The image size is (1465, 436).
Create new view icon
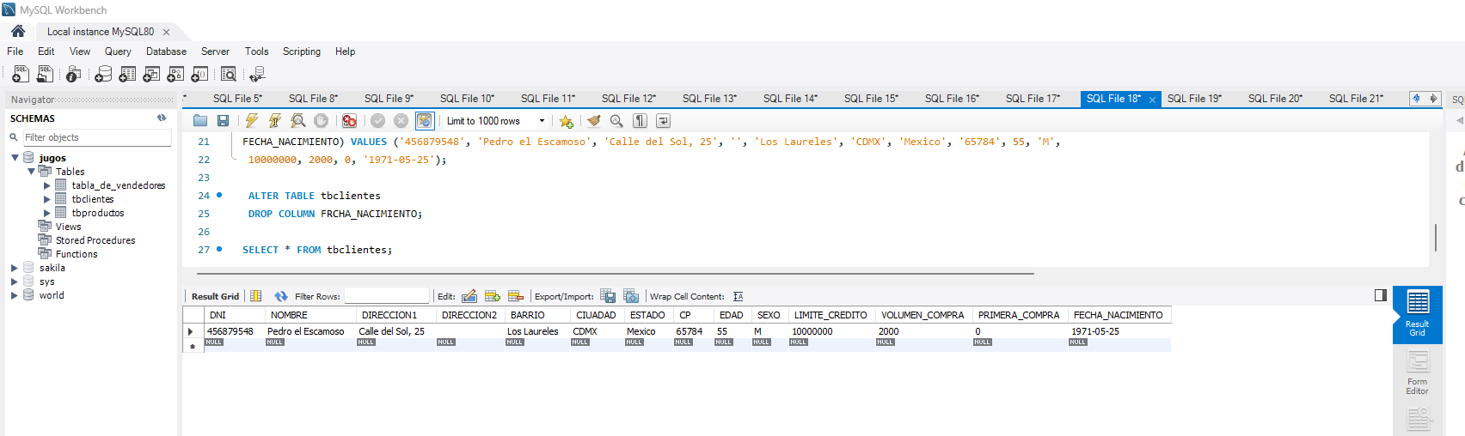(x=151, y=75)
